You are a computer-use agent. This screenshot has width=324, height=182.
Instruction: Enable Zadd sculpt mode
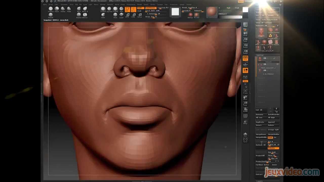pos(140,8)
